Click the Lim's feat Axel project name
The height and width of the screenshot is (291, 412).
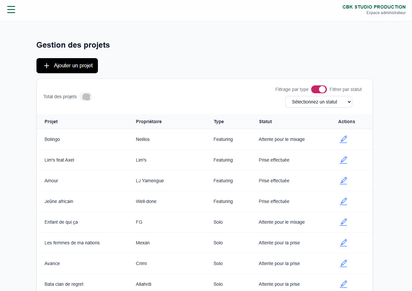tap(59, 160)
